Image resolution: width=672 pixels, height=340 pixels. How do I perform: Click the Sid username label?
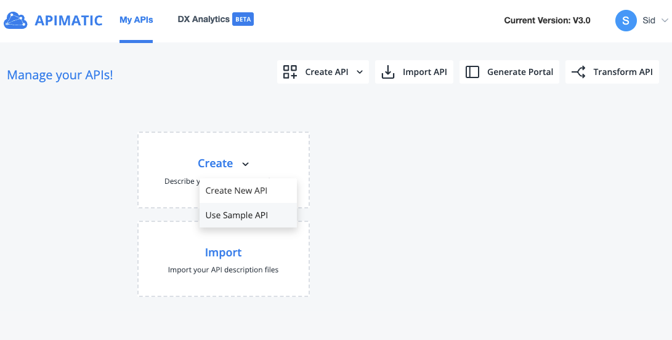pyautogui.click(x=649, y=20)
